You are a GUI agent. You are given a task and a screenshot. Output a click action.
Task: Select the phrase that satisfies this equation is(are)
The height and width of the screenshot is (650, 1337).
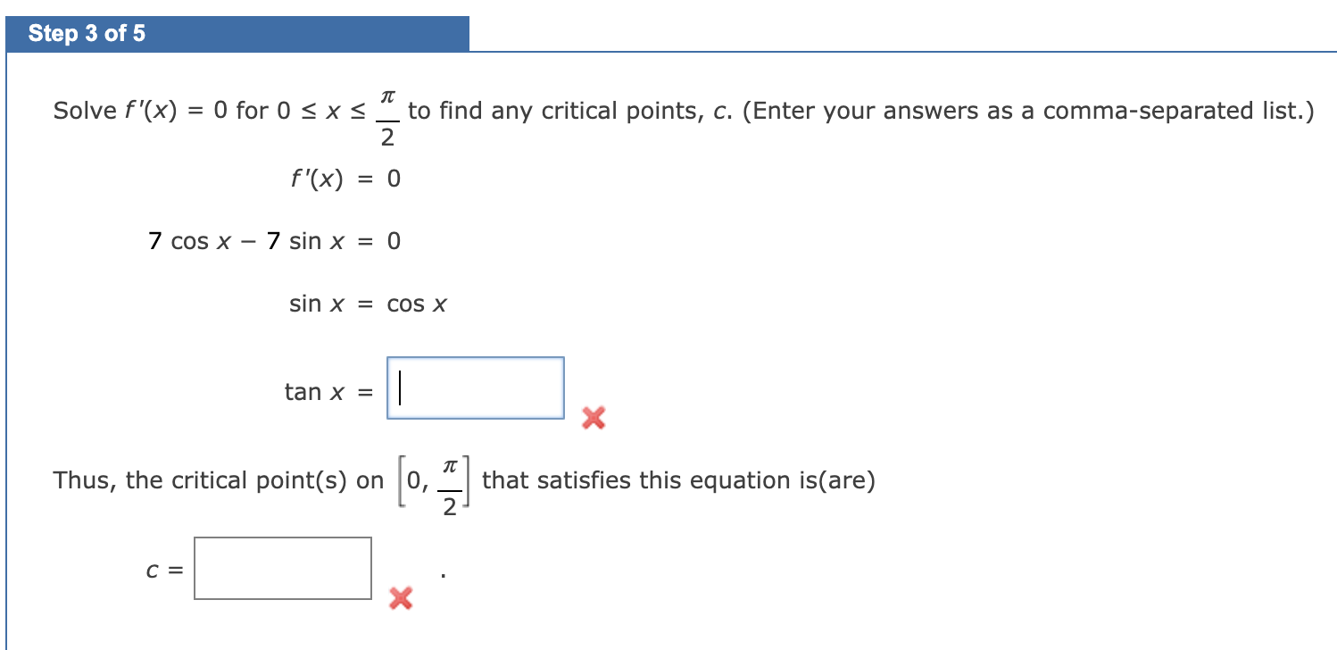click(678, 479)
